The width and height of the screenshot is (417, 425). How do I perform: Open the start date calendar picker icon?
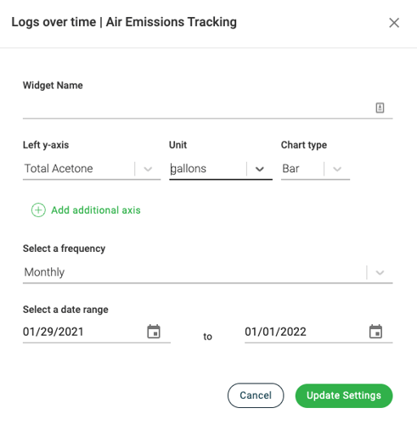click(x=154, y=332)
